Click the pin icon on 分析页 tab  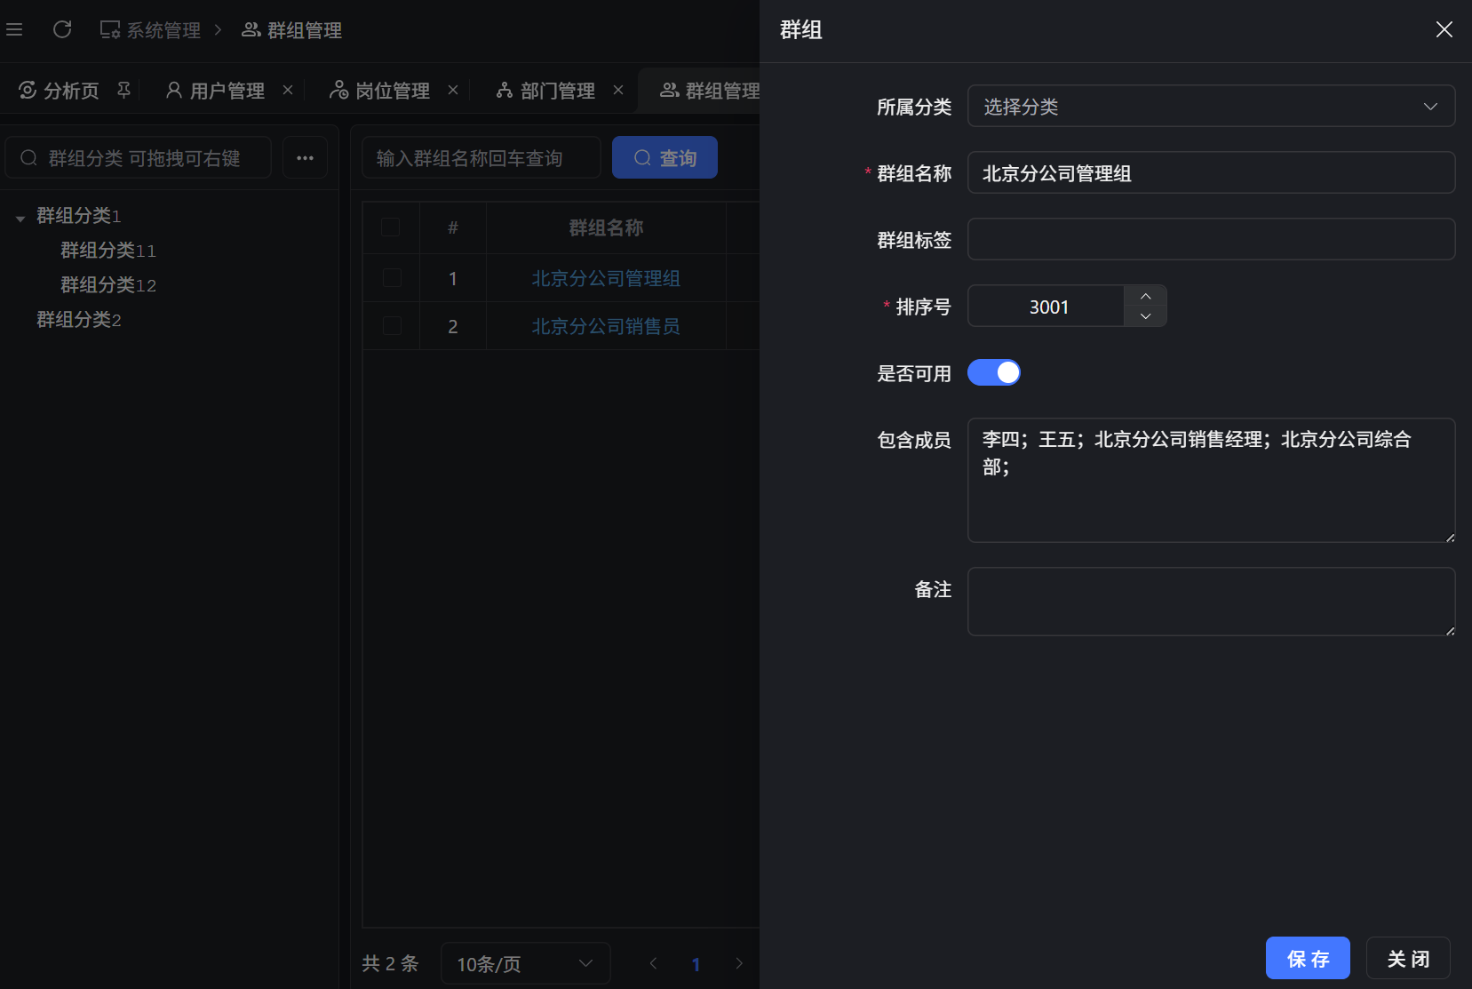coord(124,90)
